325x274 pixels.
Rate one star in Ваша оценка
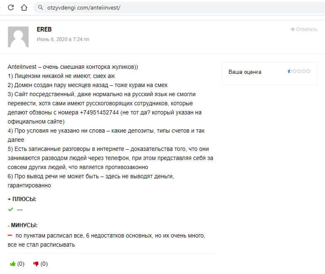[290, 71]
